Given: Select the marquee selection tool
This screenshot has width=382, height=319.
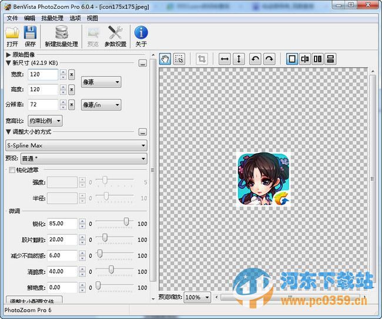Looking at the screenshot, I should point(179,59).
